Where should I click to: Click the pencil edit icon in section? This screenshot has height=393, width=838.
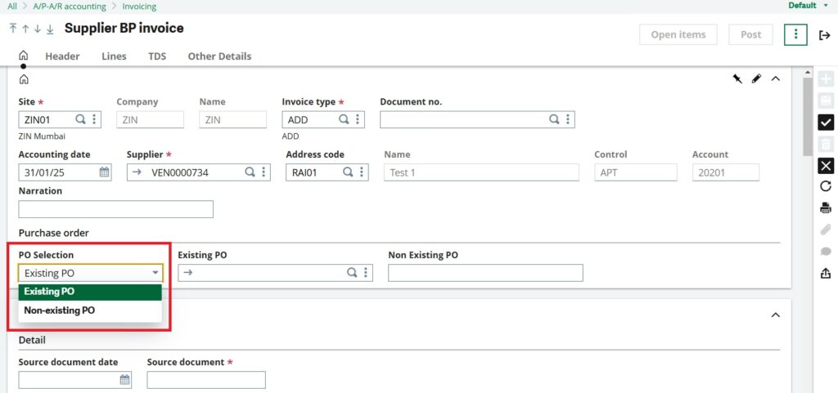point(756,78)
